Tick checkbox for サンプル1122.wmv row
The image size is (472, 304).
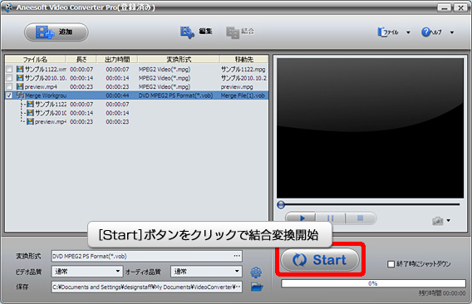(9, 69)
